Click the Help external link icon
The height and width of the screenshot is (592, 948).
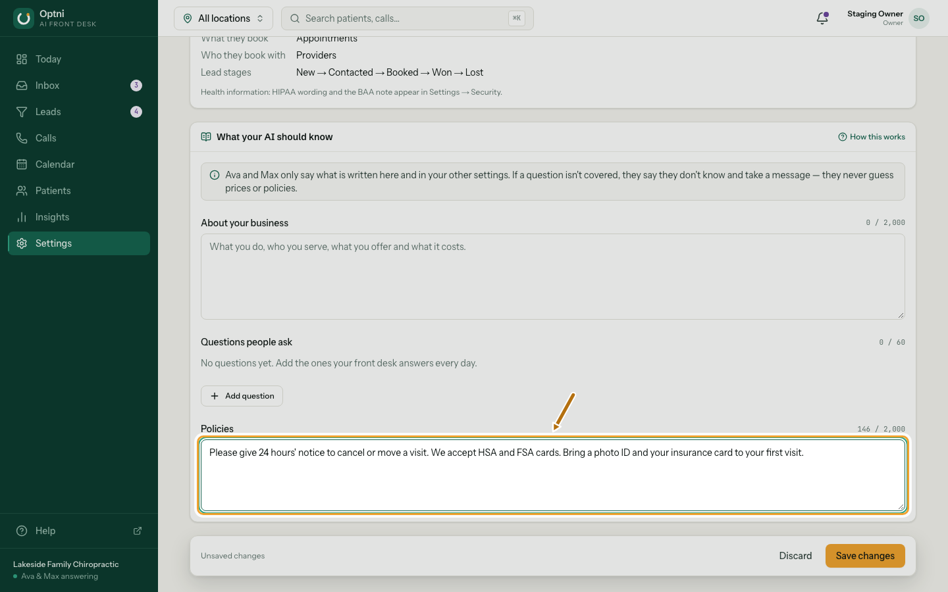pos(138,531)
